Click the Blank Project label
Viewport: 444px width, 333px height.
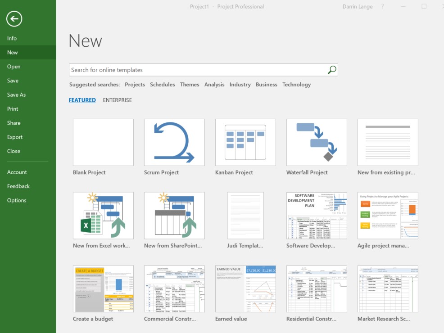tap(89, 172)
